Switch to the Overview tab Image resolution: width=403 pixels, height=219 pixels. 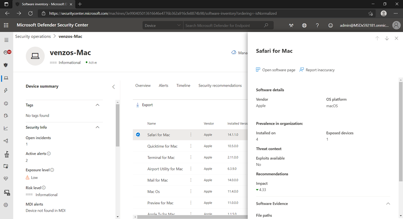143,85
